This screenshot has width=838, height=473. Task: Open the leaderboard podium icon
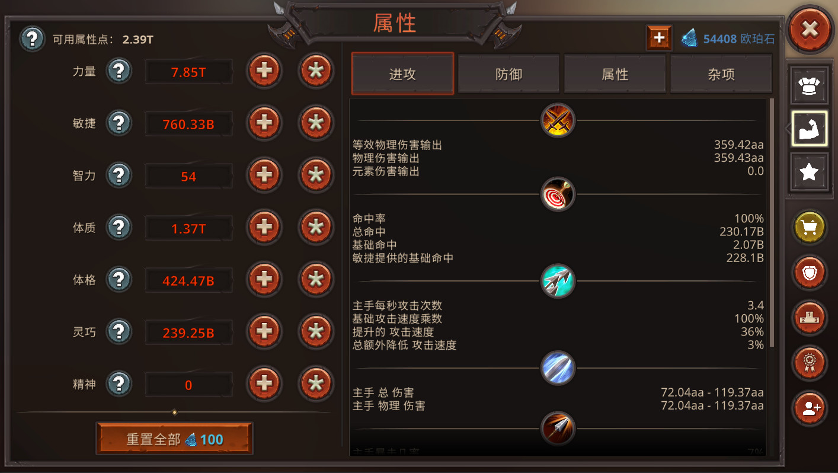coord(809,318)
